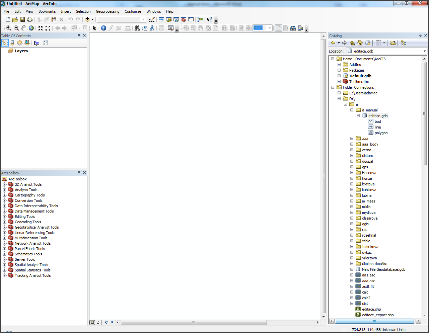Click the Add Data button

87,19
